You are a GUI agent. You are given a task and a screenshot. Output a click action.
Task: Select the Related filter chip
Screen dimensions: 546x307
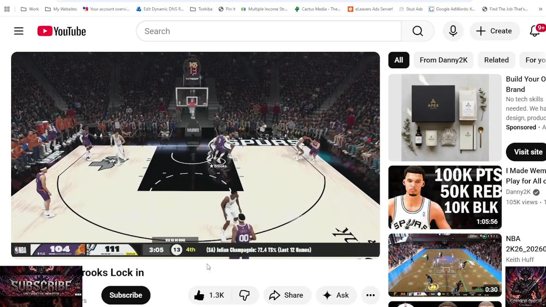coord(496,60)
